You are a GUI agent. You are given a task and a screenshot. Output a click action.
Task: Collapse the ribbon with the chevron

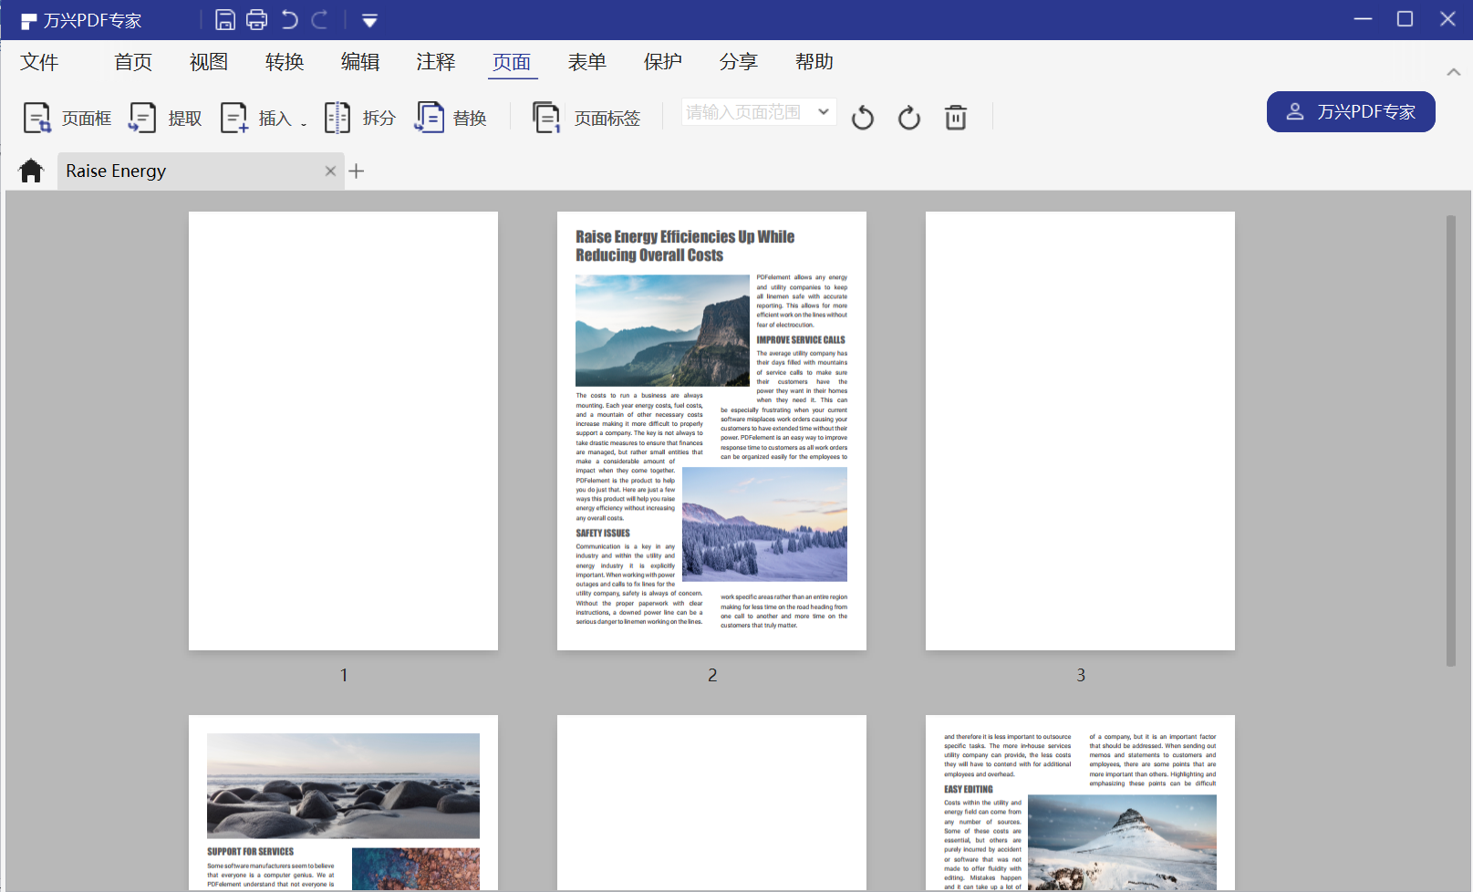click(x=1454, y=72)
